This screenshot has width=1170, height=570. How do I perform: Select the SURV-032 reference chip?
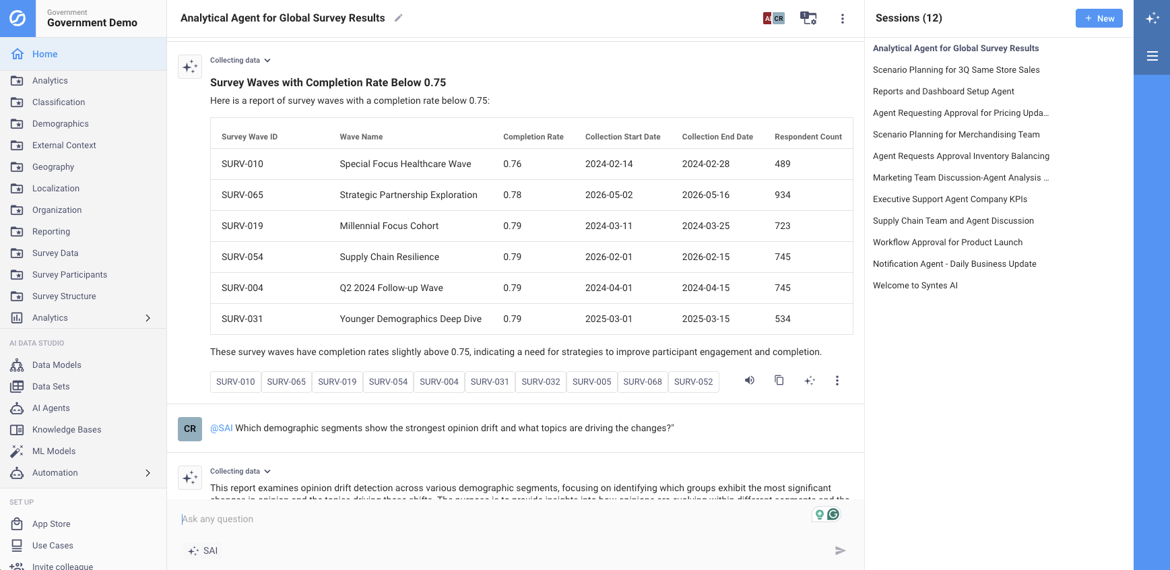(540, 382)
